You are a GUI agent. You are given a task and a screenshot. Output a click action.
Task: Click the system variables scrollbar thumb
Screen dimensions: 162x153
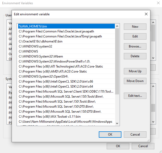click(153, 108)
